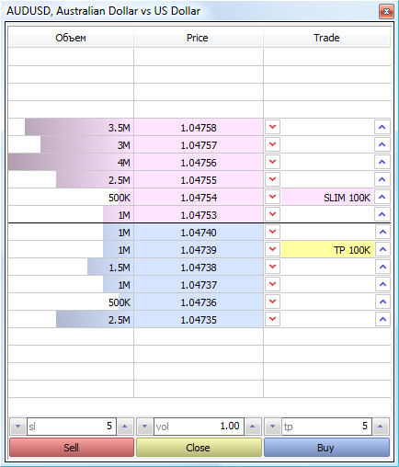Click blue up arrow on 1.04739 row
The width and height of the screenshot is (399, 467).
[382, 249]
